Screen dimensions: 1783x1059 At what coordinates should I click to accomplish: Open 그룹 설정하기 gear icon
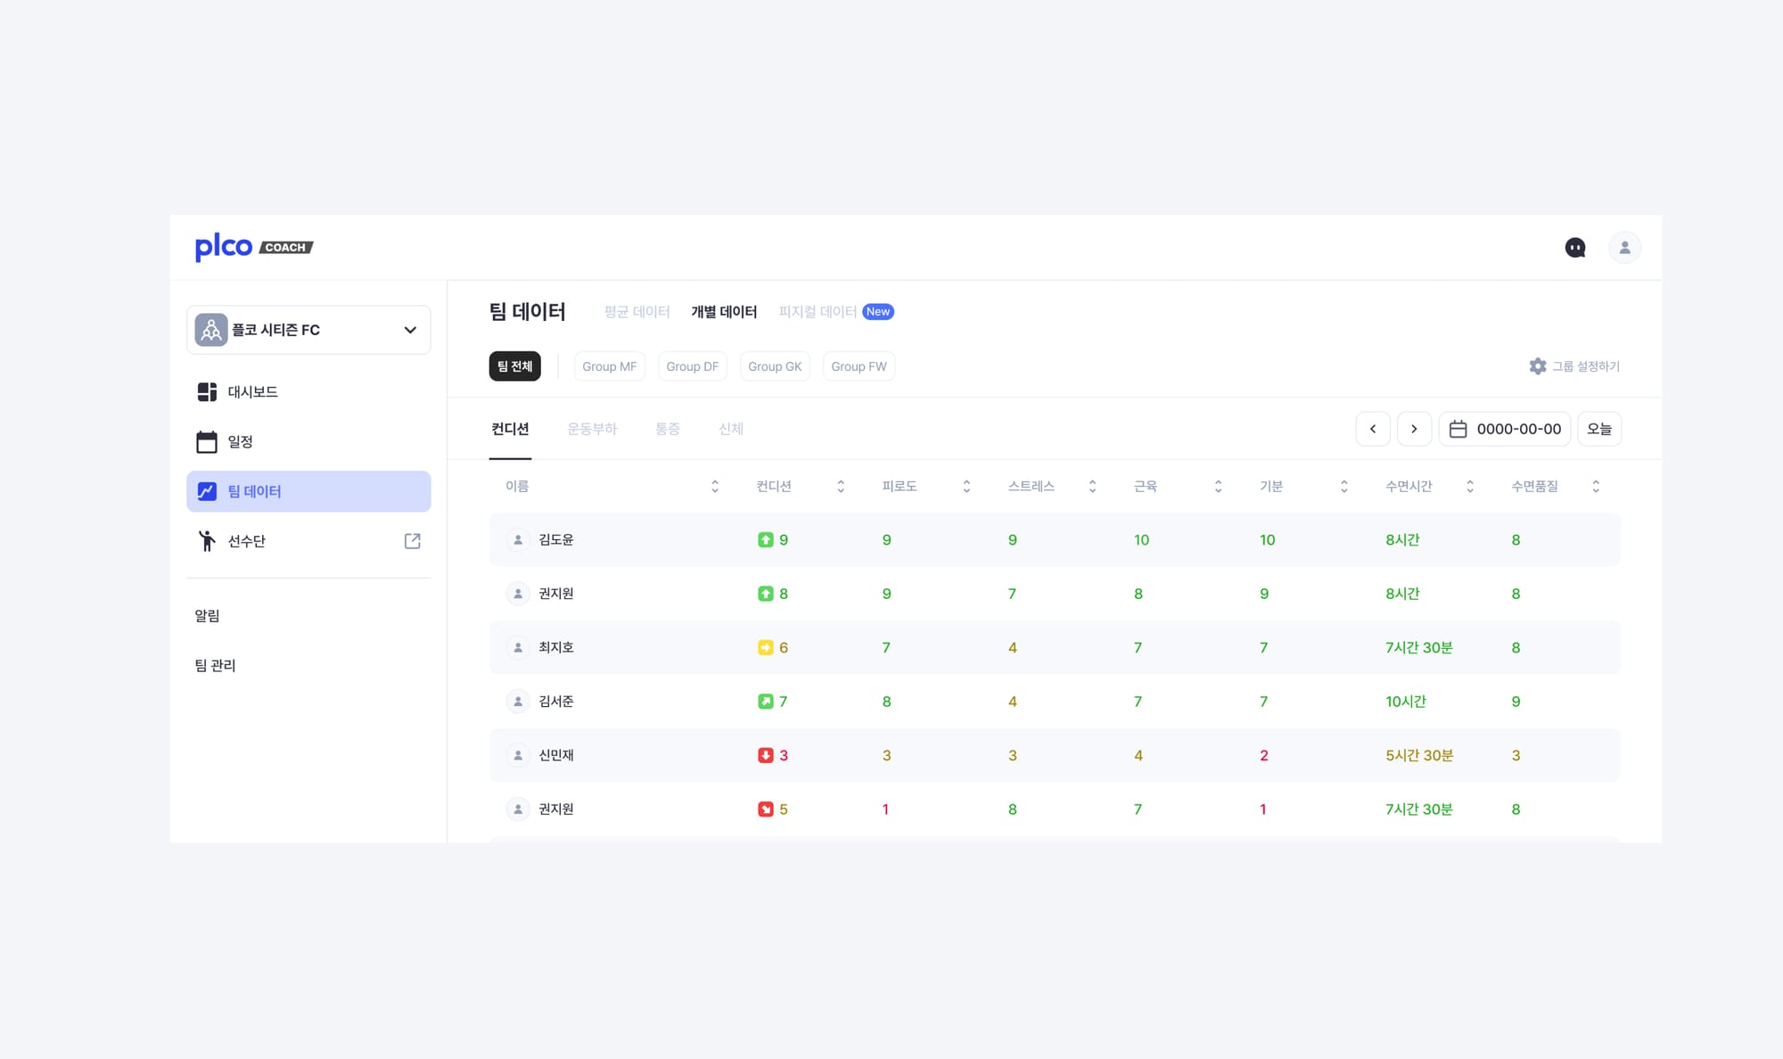click(x=1538, y=366)
